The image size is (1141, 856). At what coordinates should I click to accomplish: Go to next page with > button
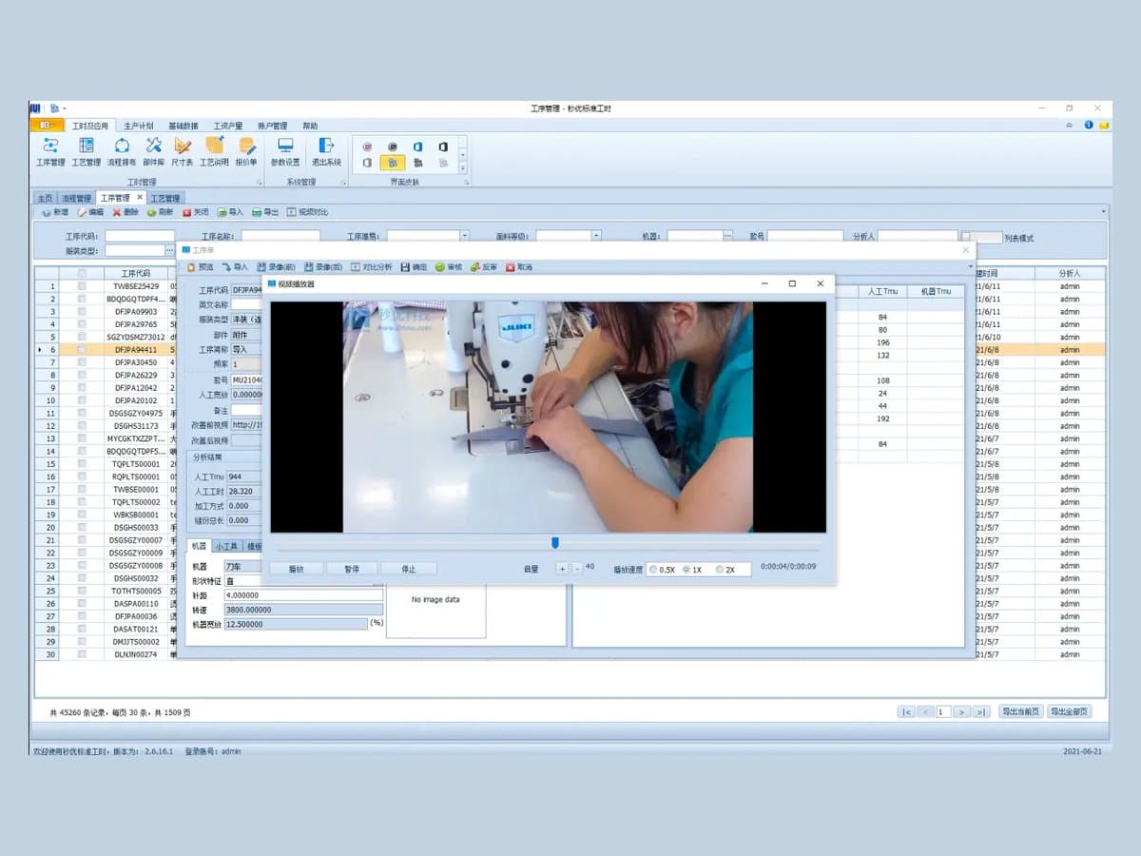962,711
